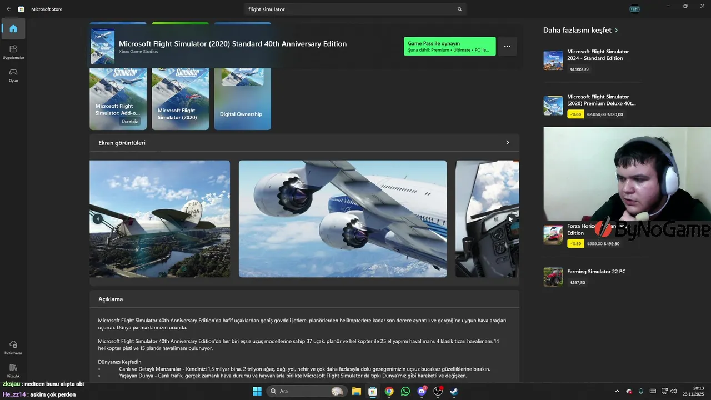Viewport: 711px width, 400px height.
Task: Open the jet engines airliner screenshot
Action: (x=343, y=219)
